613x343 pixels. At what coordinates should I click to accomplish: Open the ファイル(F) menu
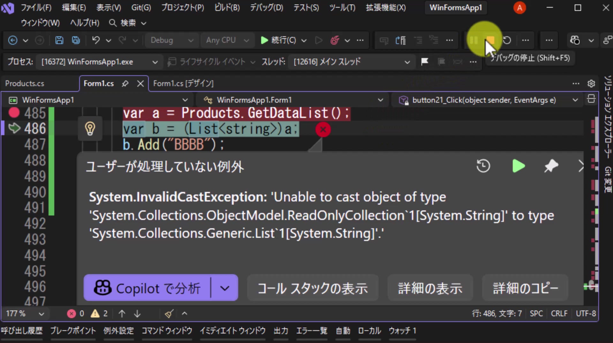tap(36, 7)
